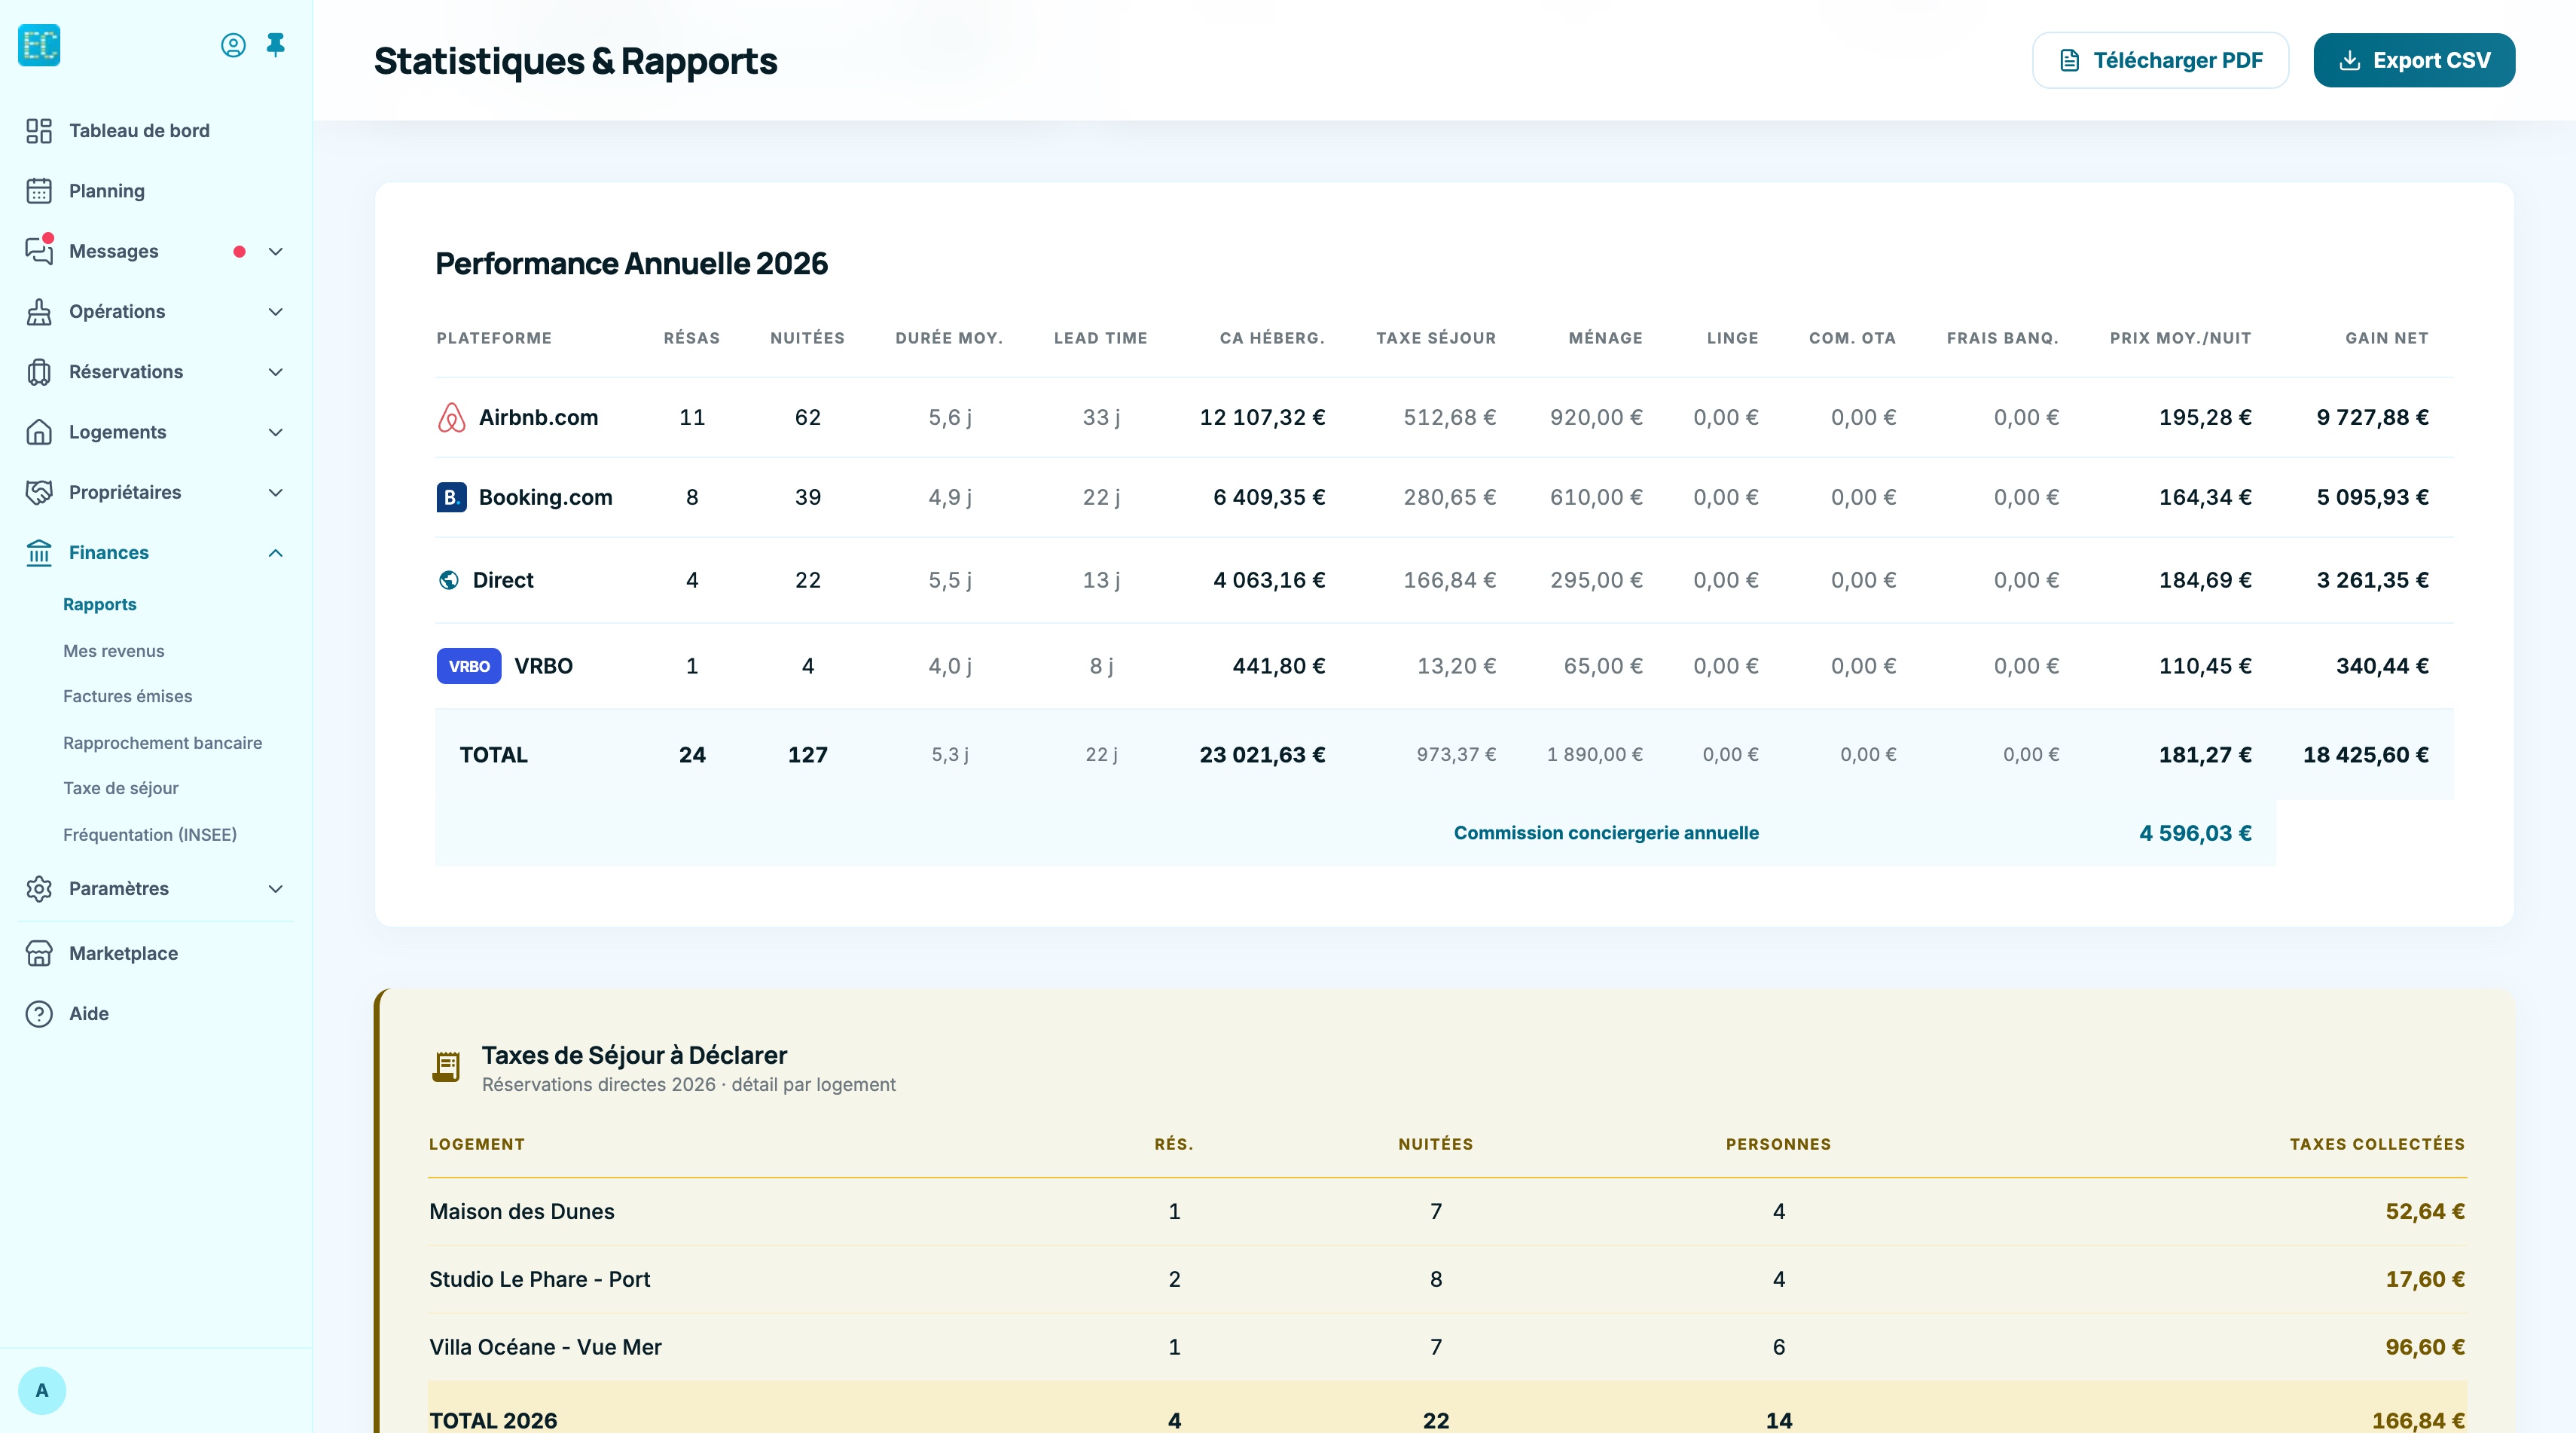Click the Airbnb logo icon
Image resolution: width=2576 pixels, height=1433 pixels.
pos(452,417)
